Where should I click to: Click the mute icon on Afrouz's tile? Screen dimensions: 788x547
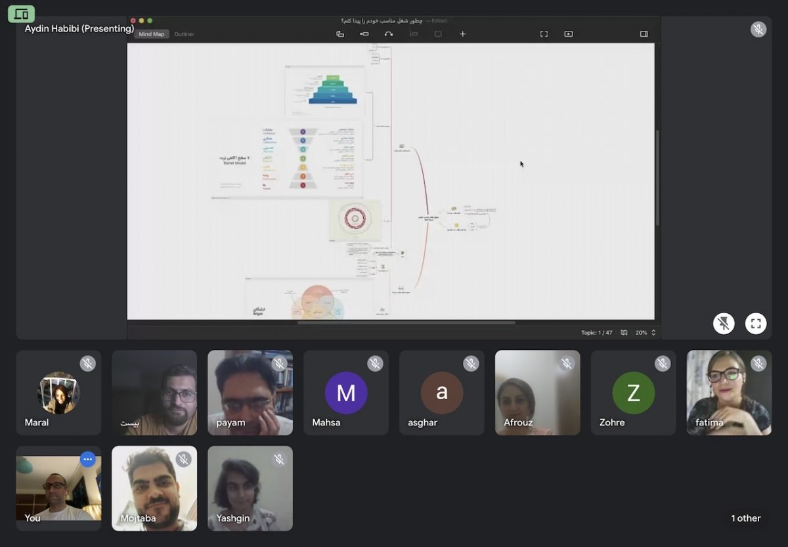coord(567,364)
